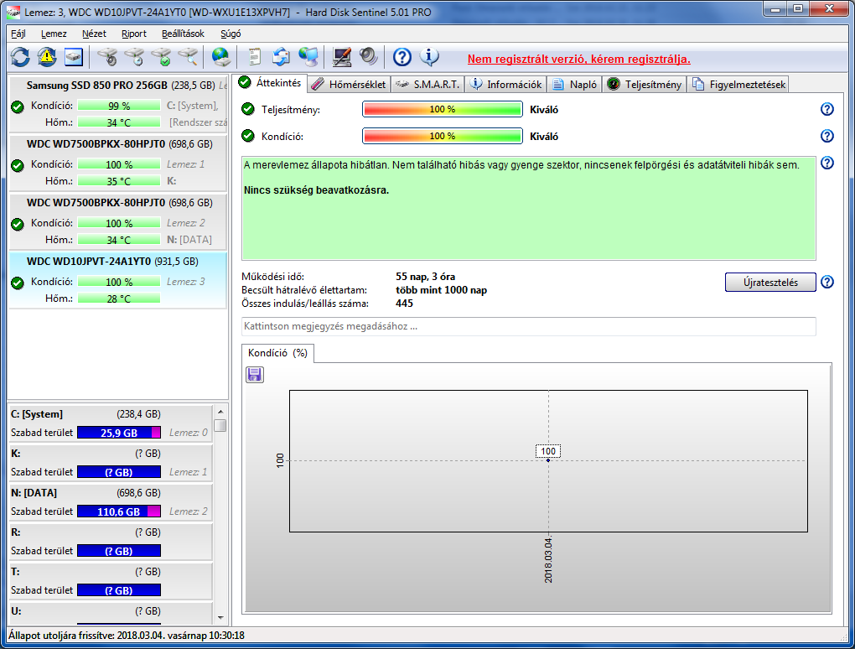The image size is (855, 649).
Task: Open the Súgó menu
Action: pos(231,34)
